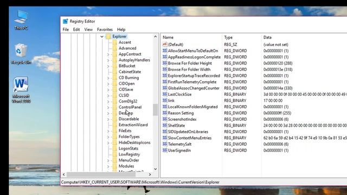Click the AllowStartMenuToDefaultOn DWORD icon

tap(165, 50)
